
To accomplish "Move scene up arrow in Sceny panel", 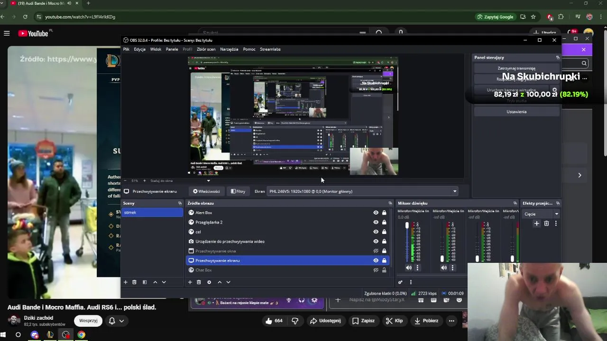I will tap(155, 282).
